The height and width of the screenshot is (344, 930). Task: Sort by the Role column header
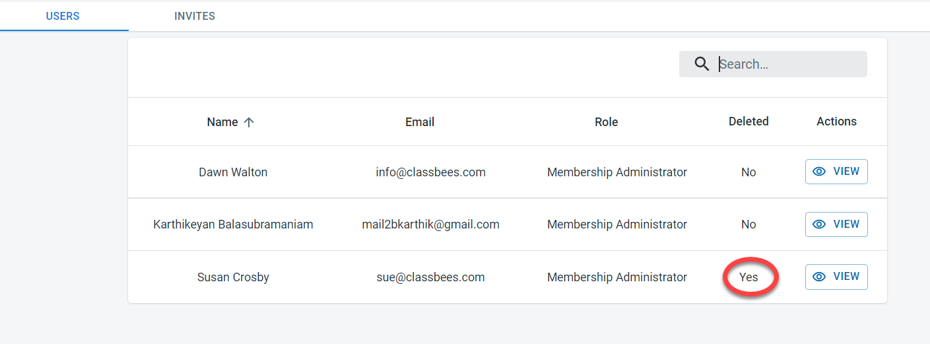tap(606, 122)
